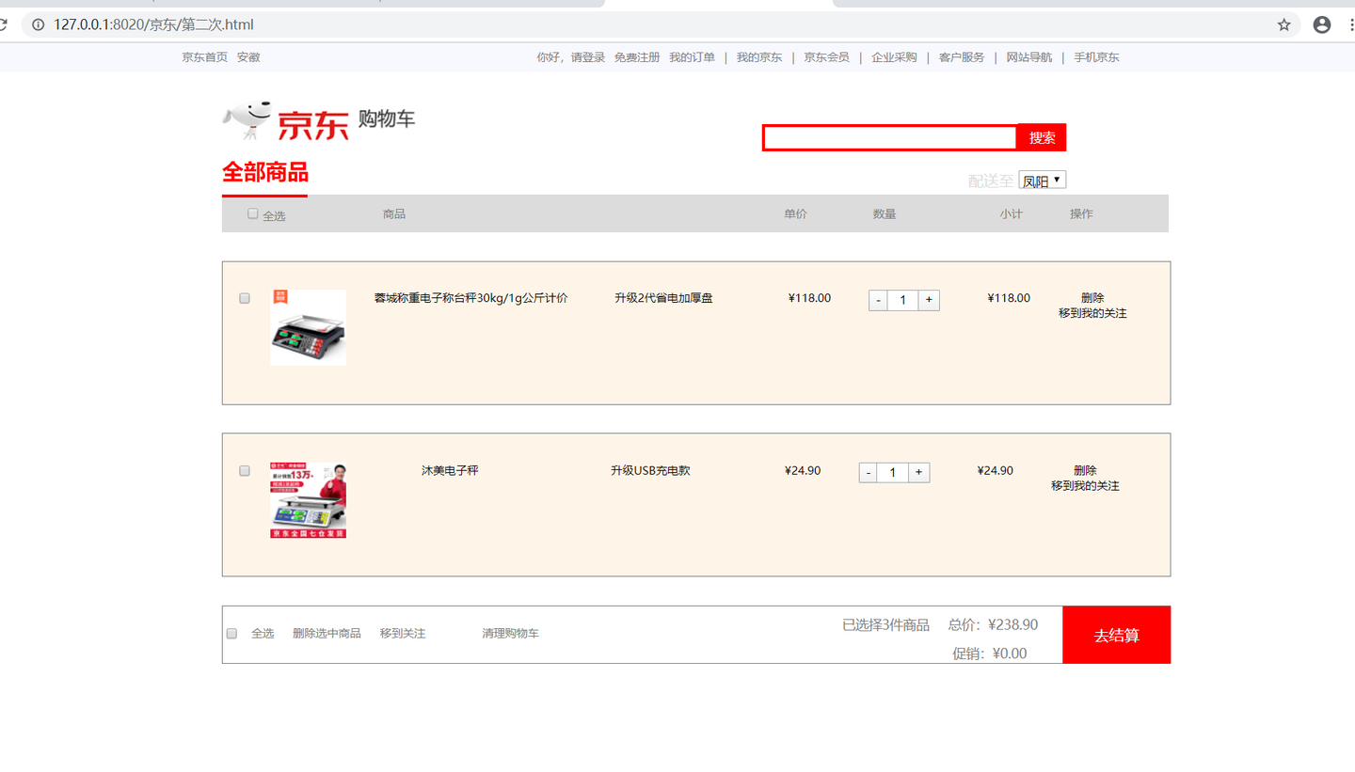The height and width of the screenshot is (772, 1355).
Task: Click 移到关注 in bottom bar
Action: point(403,634)
